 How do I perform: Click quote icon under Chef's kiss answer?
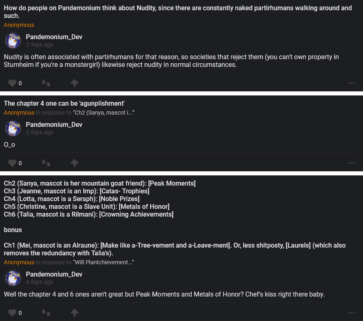click(46, 313)
